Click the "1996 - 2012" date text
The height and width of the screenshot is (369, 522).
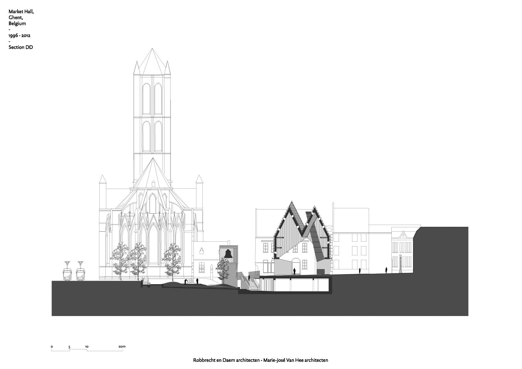click(19, 35)
